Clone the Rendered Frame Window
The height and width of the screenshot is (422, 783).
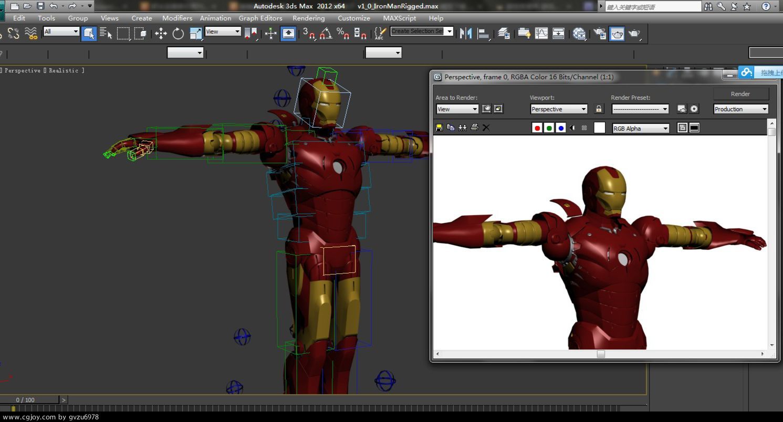point(463,128)
